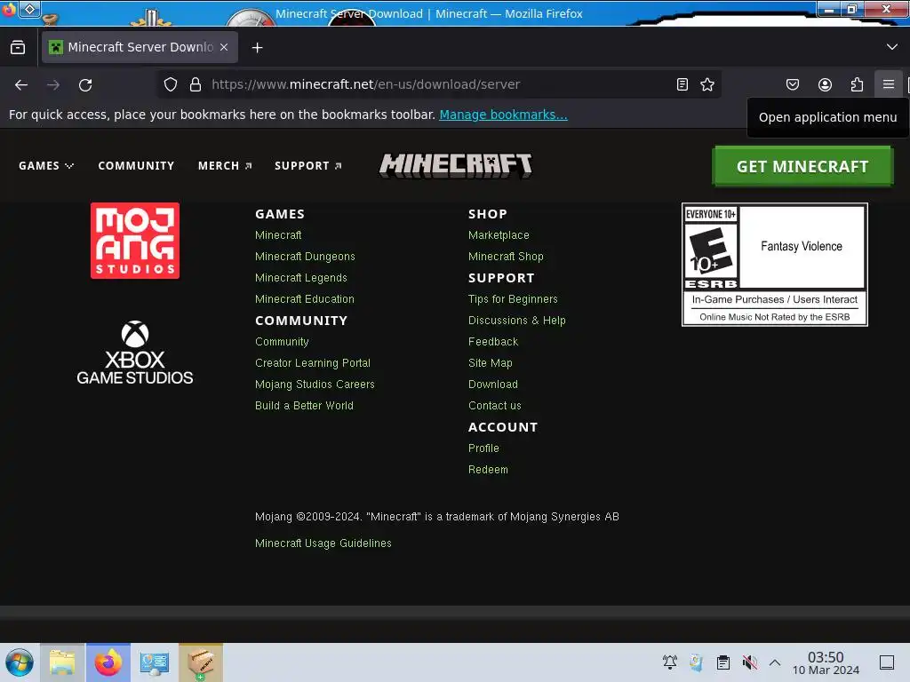Click the Xbox Game Studios logo

tap(135, 353)
